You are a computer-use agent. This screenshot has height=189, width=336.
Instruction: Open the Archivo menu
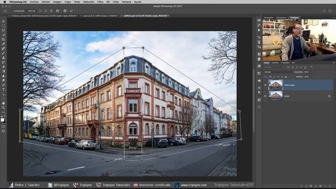[x=34, y=2]
